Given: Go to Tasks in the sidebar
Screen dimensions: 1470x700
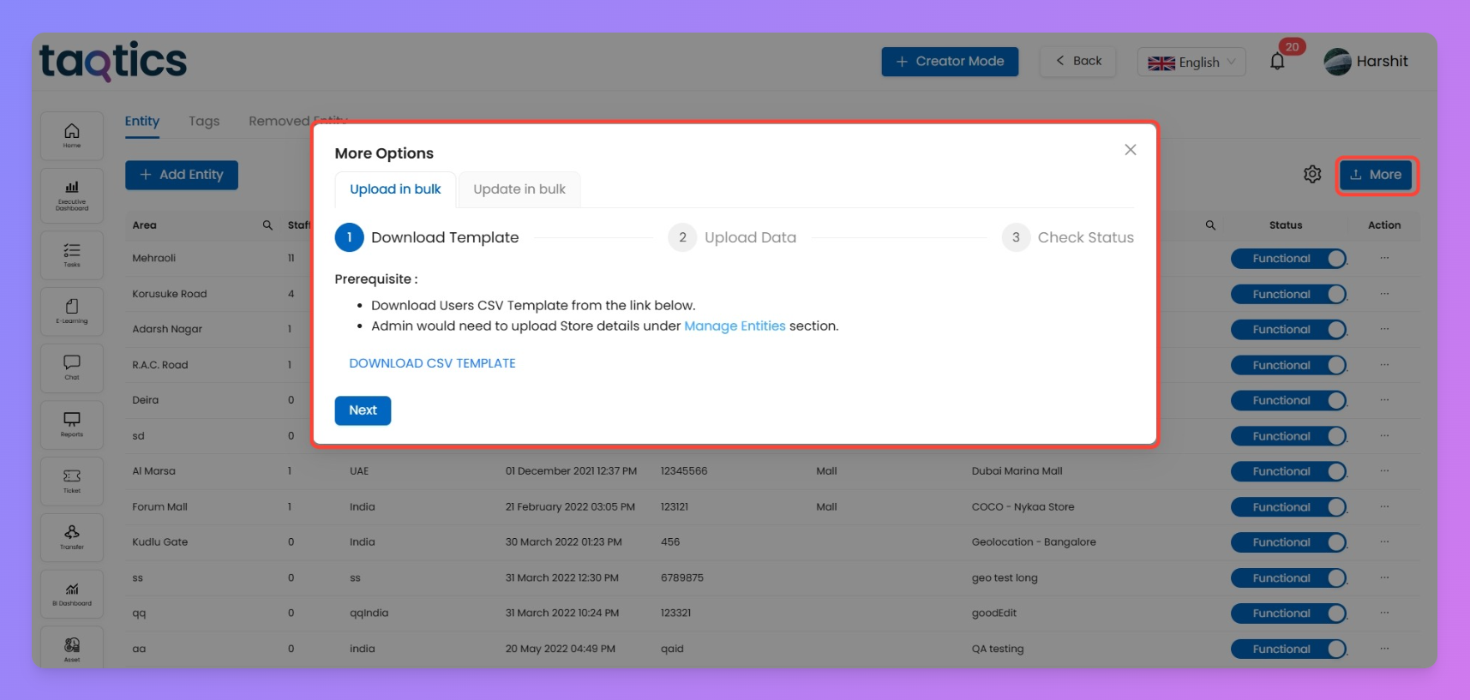Looking at the screenshot, I should 72,254.
